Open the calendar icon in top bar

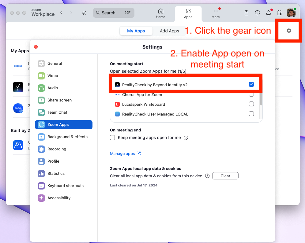click(x=280, y=13)
